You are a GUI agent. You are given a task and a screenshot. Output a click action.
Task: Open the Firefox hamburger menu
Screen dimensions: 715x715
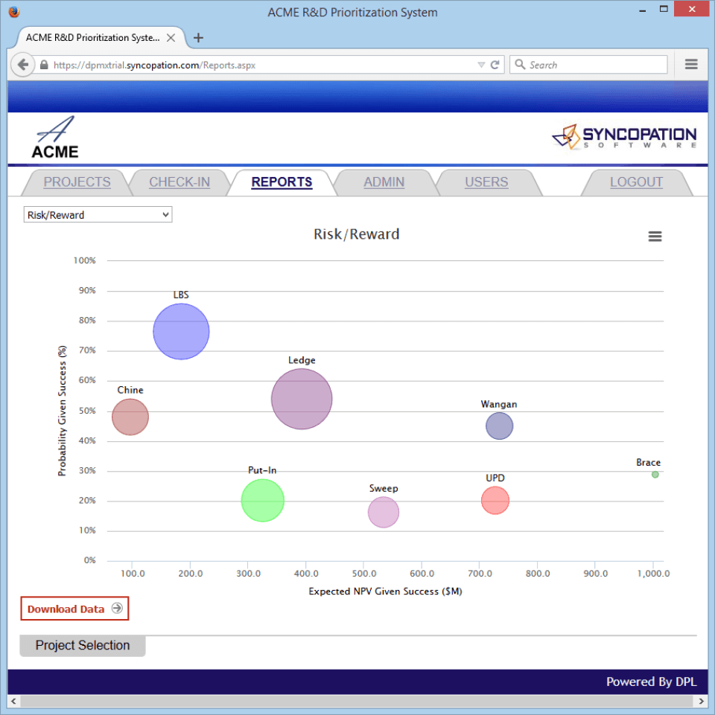691,65
